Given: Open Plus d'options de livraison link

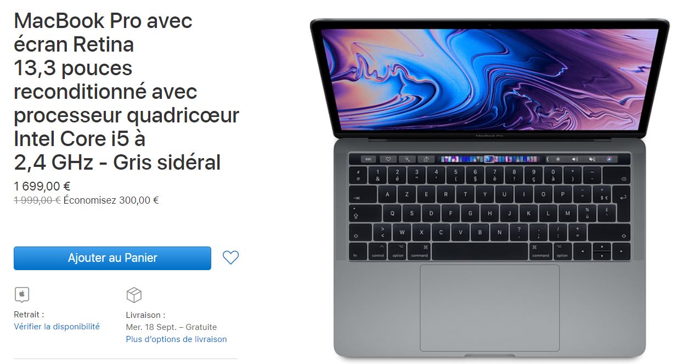Looking at the screenshot, I should [176, 339].
